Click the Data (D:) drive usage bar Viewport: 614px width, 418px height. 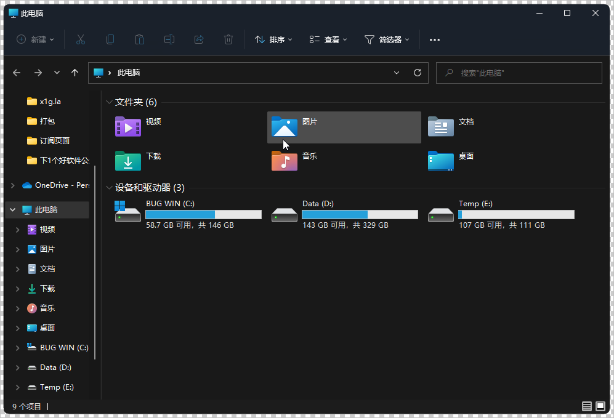tap(360, 215)
